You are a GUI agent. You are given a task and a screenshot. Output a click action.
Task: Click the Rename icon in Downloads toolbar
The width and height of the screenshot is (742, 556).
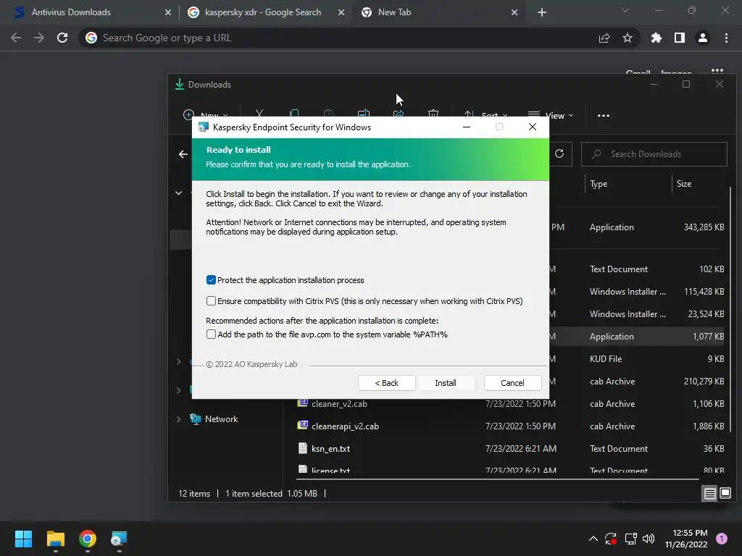(364, 114)
